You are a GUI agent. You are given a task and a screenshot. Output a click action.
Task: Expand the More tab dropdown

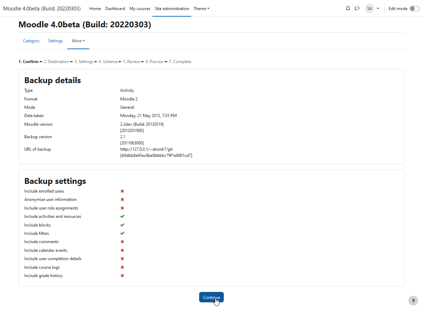pos(78,41)
